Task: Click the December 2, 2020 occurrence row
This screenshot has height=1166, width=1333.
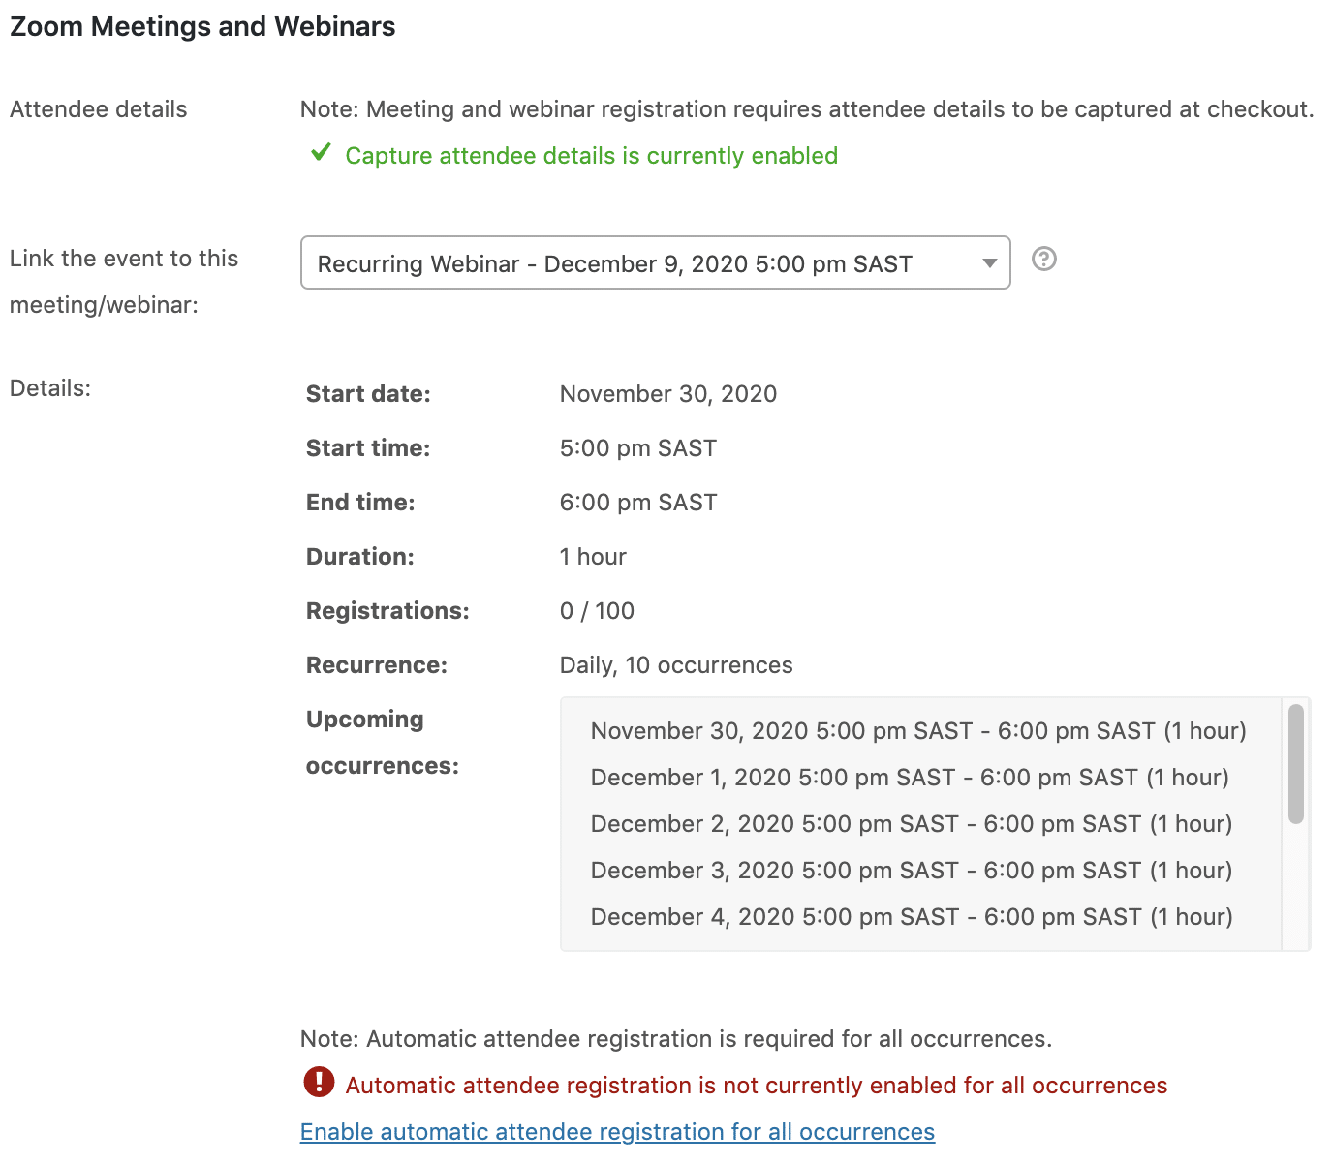Action: tap(912, 824)
